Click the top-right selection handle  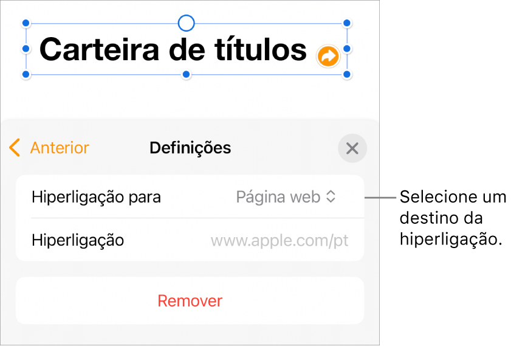tap(347, 23)
